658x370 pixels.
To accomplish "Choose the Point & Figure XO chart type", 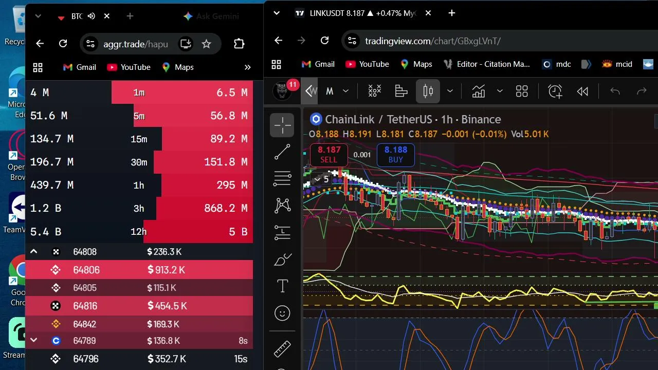I will (374, 91).
